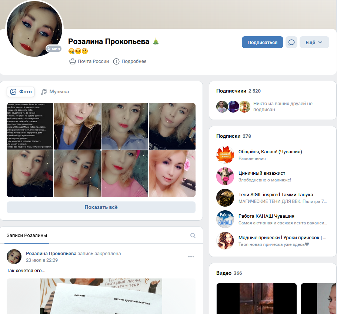Image resolution: width=337 pixels, height=314 pixels.
Task: Open the Ещё dropdown menu
Action: click(x=314, y=42)
